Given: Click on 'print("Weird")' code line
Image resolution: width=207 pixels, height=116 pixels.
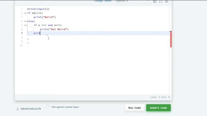Looking at the screenshot, I should click(x=45, y=17).
